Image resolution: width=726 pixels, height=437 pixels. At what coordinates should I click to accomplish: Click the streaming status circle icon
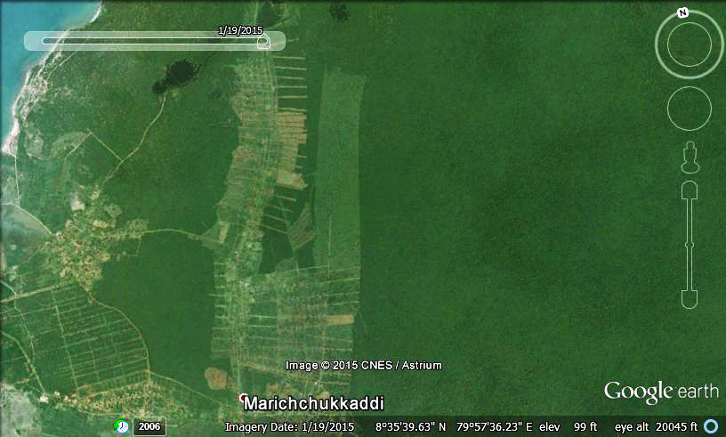[711, 426]
